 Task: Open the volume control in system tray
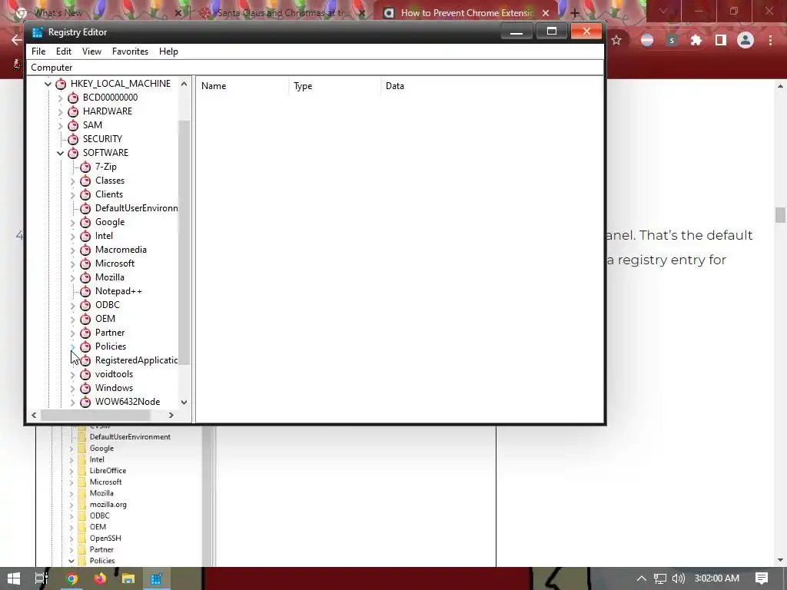[679, 578]
